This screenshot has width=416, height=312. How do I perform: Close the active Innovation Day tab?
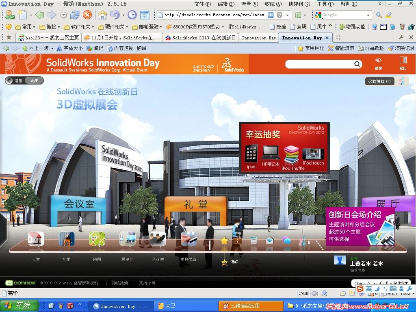click(327, 38)
